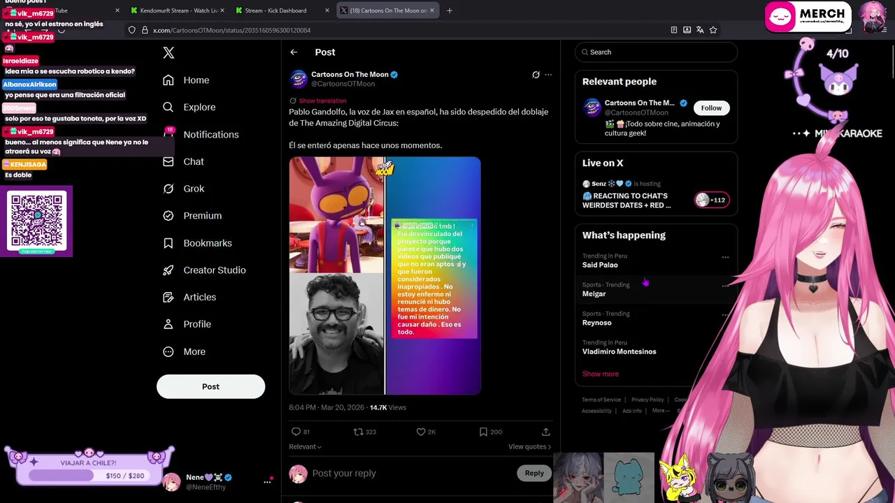Click the large Post button in the sidebar

(x=210, y=386)
